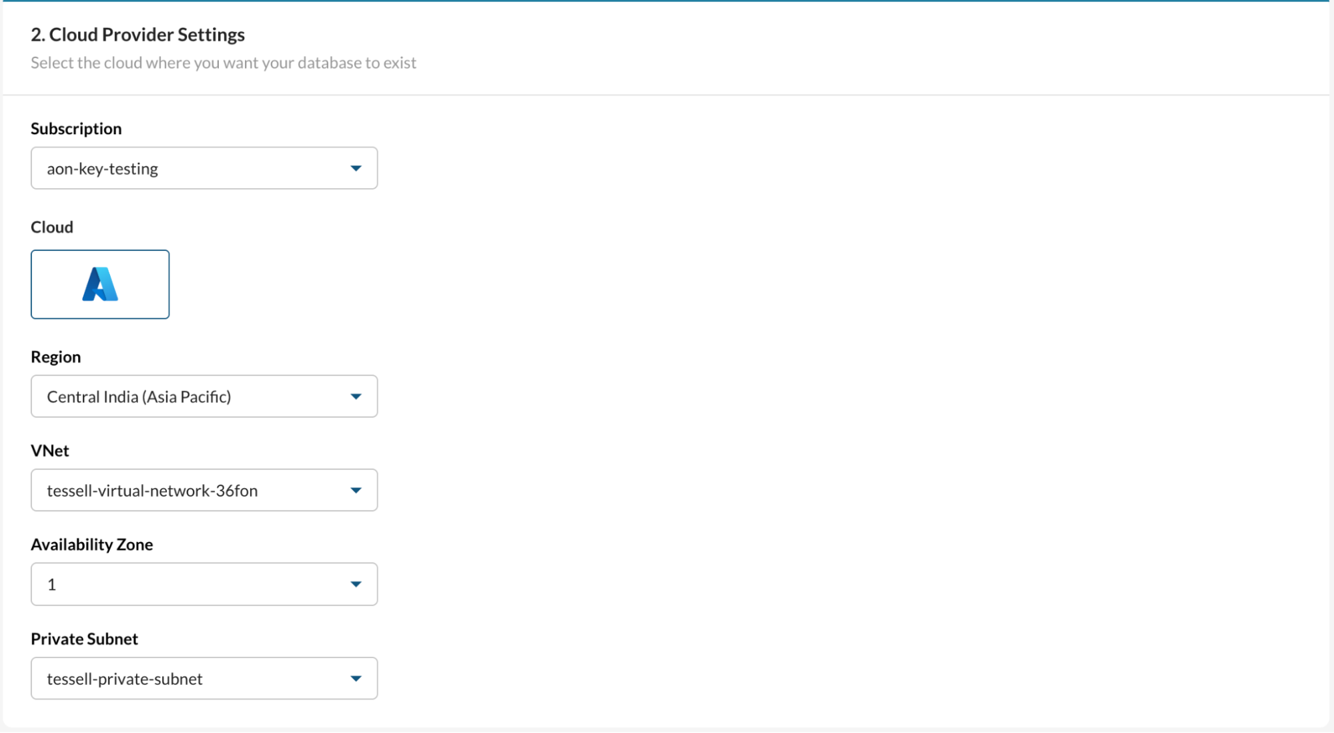
Task: Click the 'Select the cloud' description text
Action: pyautogui.click(x=224, y=63)
